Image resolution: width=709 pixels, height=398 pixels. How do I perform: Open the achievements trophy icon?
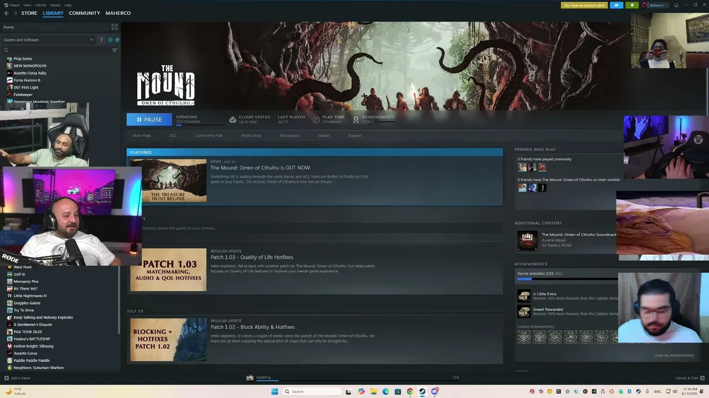pyautogui.click(x=356, y=119)
